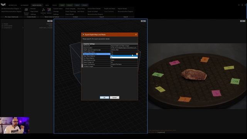This screenshot has height=139, width=247.
Task: Click the Export location path field
Action: click(124, 48)
